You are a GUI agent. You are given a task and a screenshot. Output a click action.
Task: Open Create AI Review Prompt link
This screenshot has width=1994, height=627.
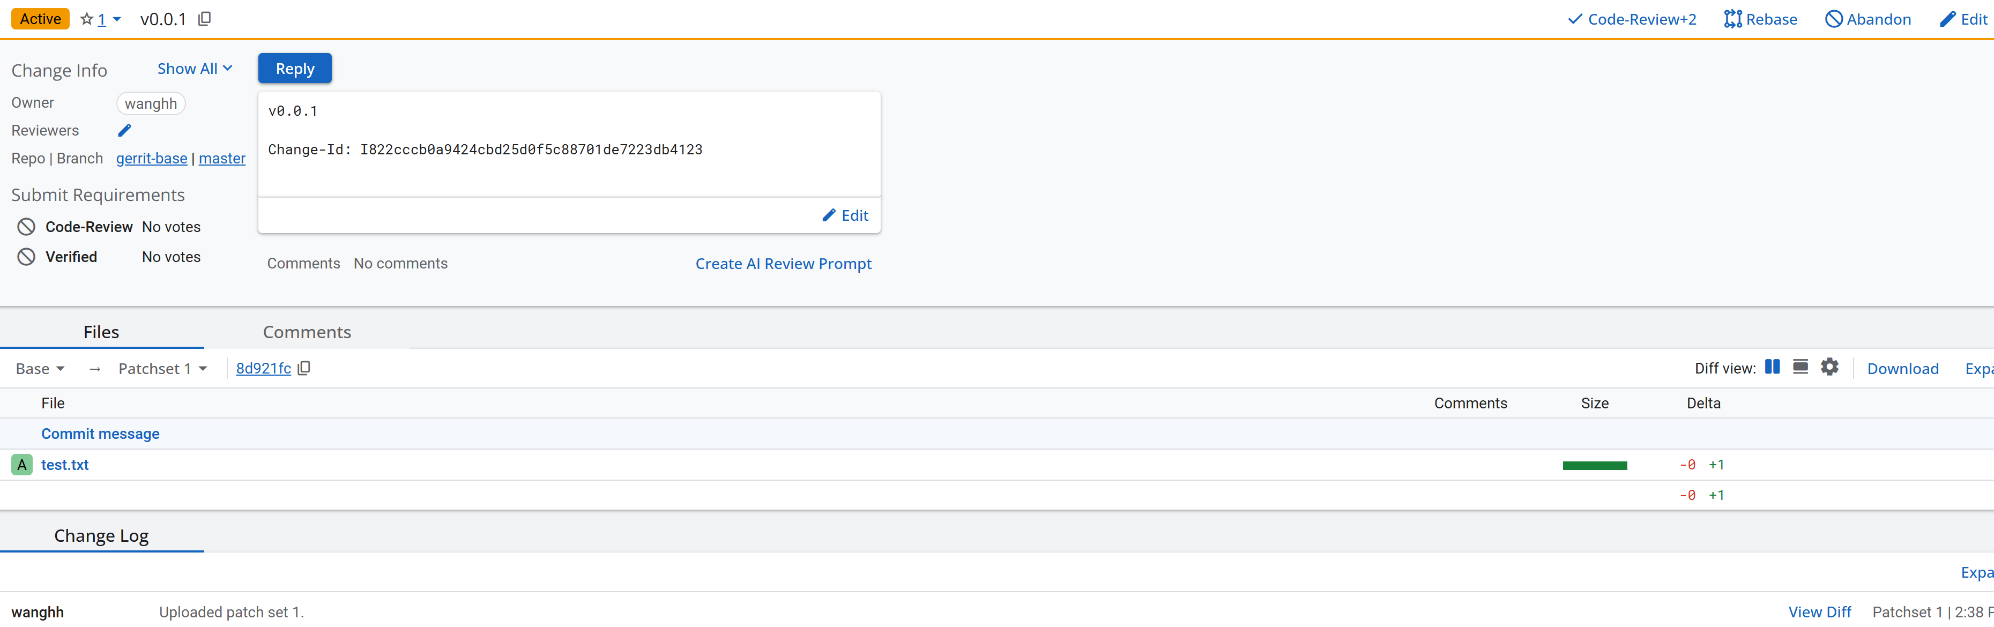[783, 264]
